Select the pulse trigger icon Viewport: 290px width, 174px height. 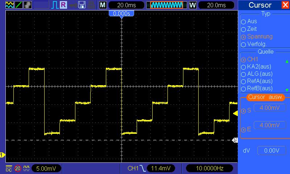click(55, 5)
